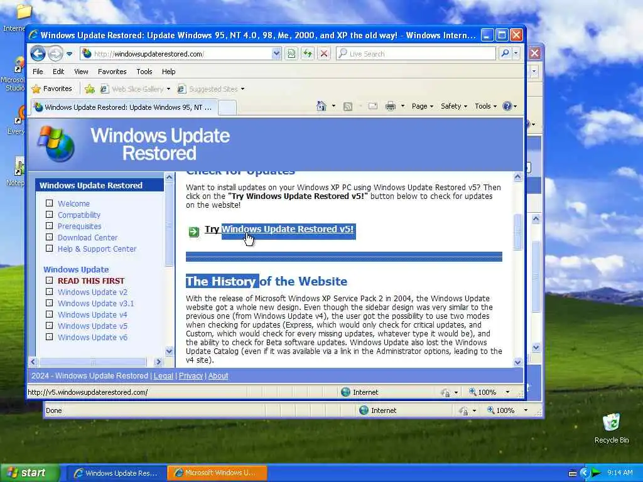
Task: Toggle the Compatibility View icon
Action: (x=291, y=54)
